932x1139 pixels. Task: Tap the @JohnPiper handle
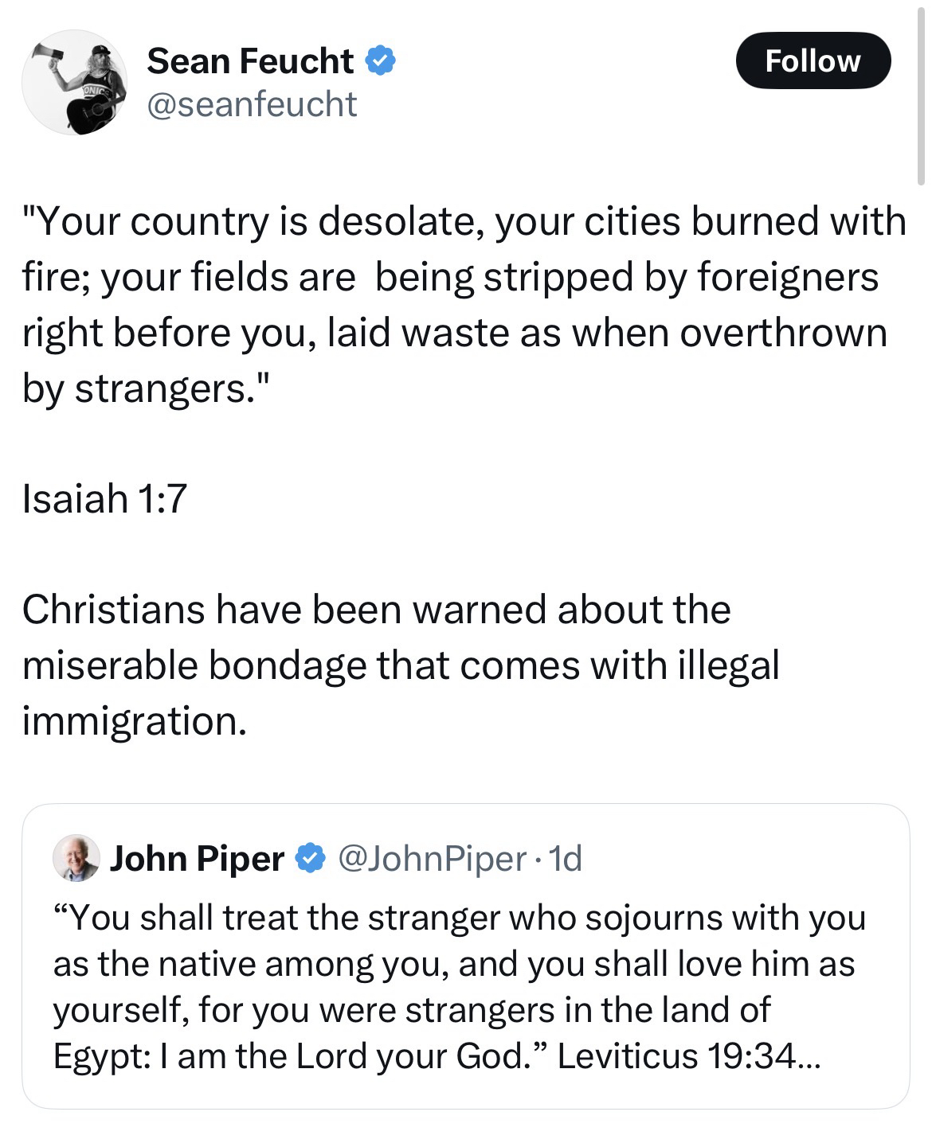tap(432, 858)
